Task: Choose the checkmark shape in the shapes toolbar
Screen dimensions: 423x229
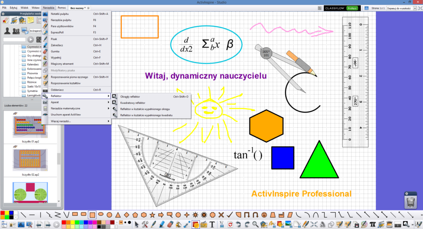Action: click(x=229, y=215)
